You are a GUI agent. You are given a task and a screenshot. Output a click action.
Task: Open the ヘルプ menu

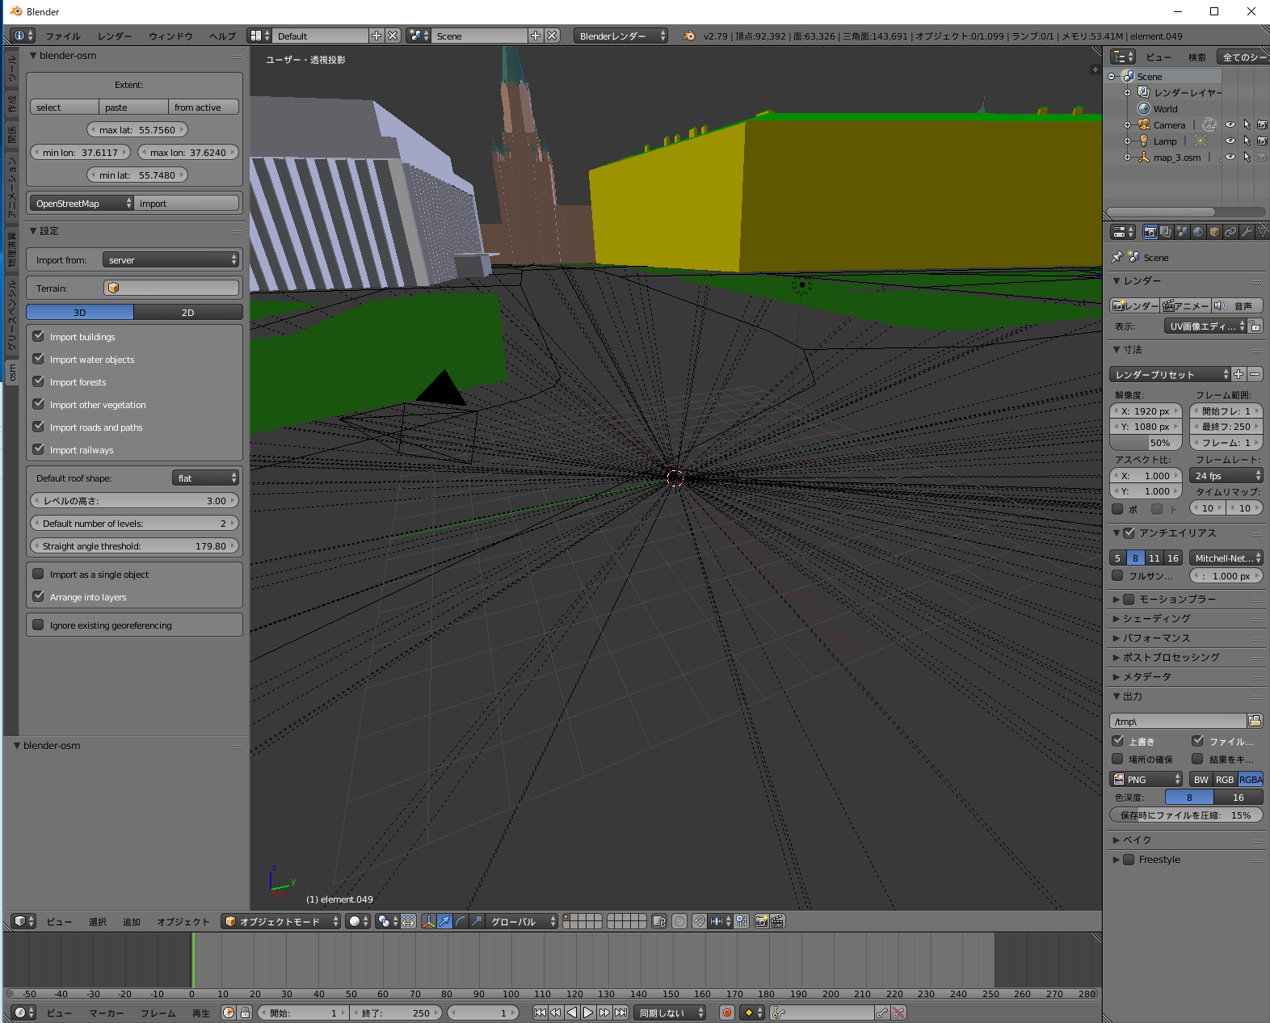coord(222,36)
